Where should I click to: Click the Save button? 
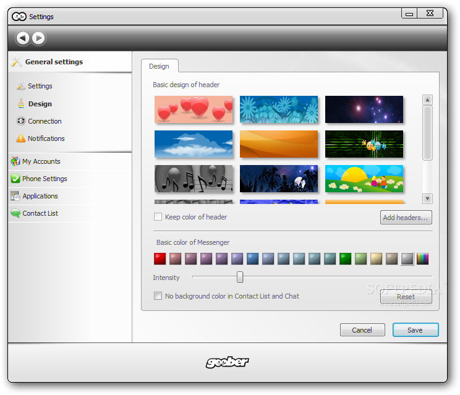415,330
